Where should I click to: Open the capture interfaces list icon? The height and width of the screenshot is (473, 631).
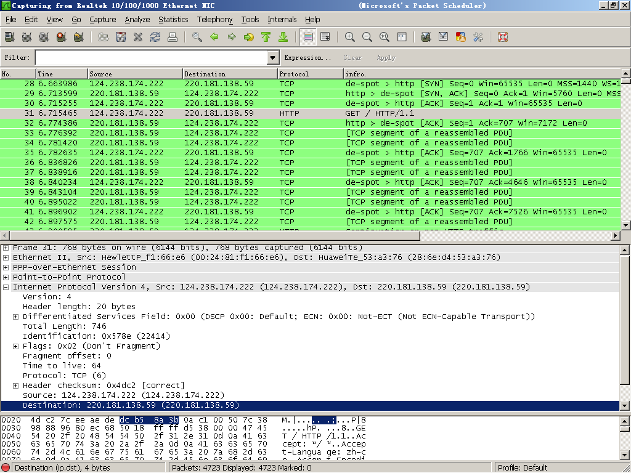click(x=9, y=37)
